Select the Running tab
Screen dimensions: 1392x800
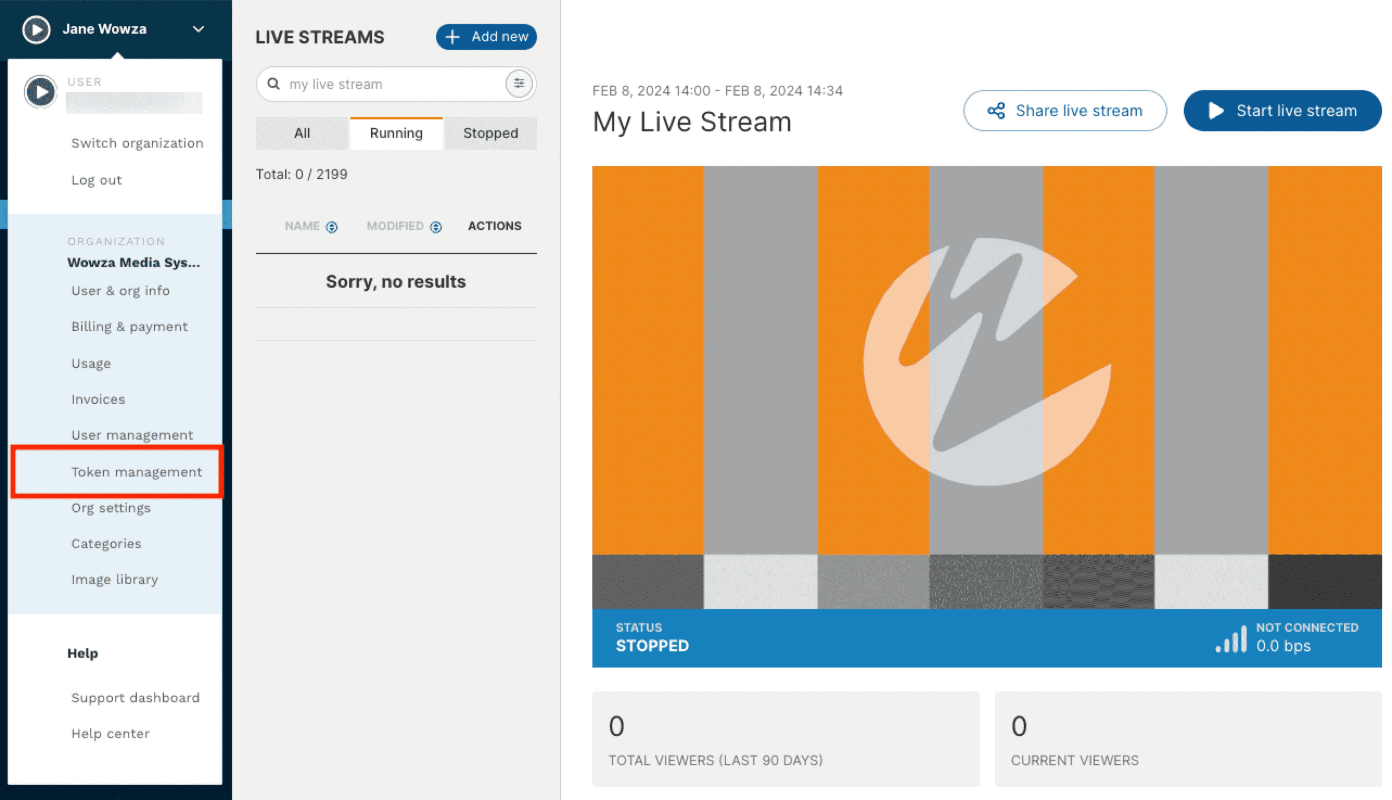396,133
